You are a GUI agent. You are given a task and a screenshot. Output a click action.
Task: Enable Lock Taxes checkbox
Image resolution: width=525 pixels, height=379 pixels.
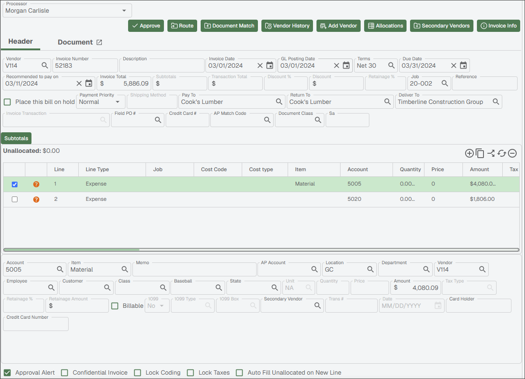[190, 372]
